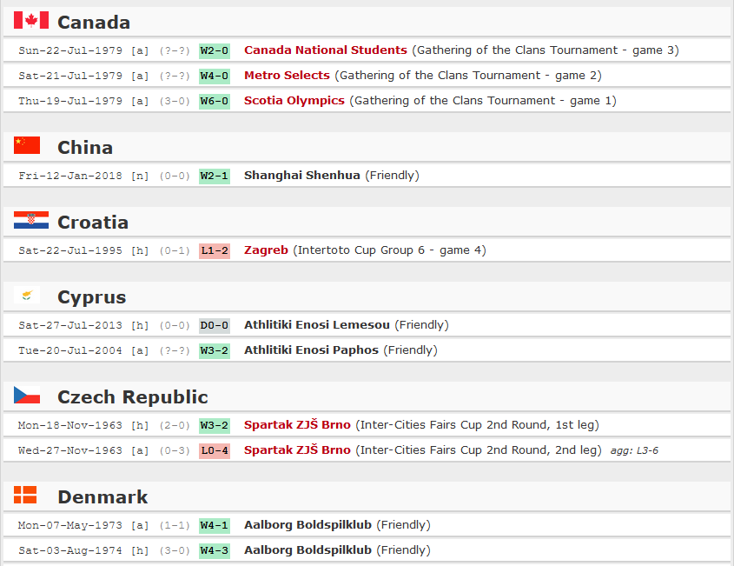Click the date Sat-21-Jul-1979
Screen dimensions: 734x566
coord(70,76)
